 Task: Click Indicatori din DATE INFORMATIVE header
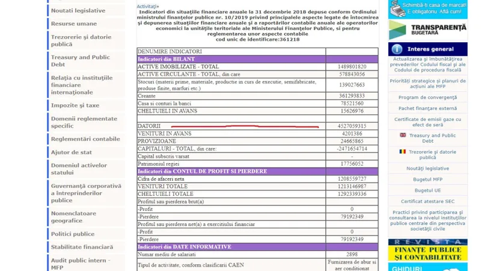tap(184, 247)
